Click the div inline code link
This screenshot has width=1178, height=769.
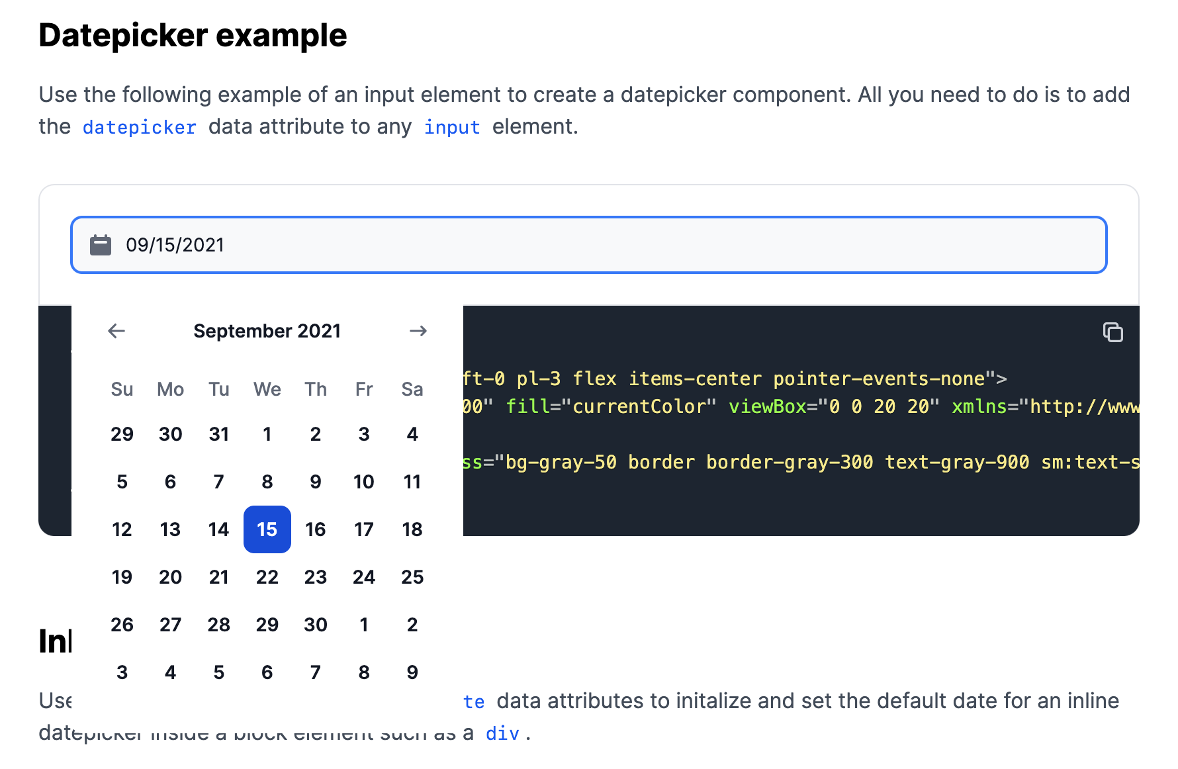(x=503, y=733)
